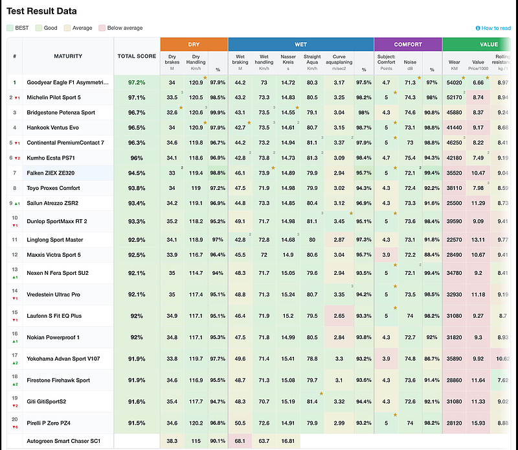Click the gold star on Goodyear Wear value
Viewport: 518px width, 450px height.
464,78
